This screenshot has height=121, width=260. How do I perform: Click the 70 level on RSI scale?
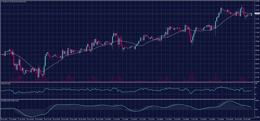point(255,87)
